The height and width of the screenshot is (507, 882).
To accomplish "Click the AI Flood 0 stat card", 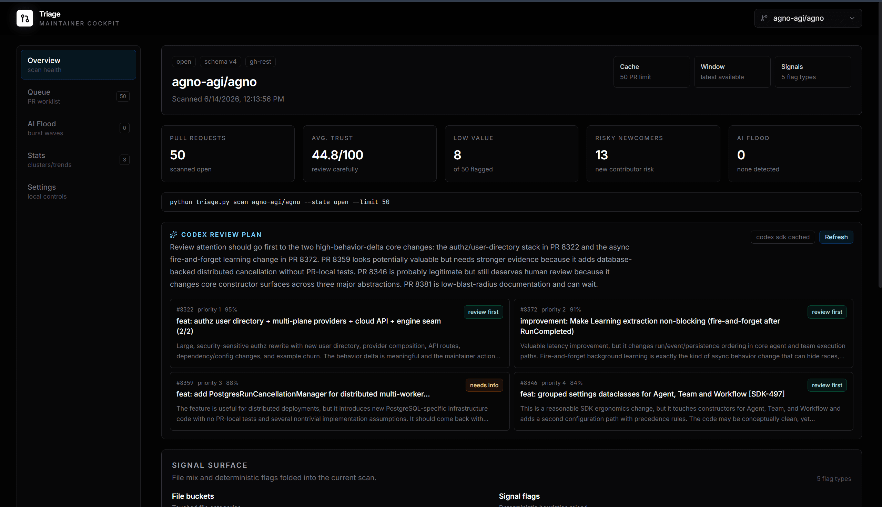I will 795,154.
